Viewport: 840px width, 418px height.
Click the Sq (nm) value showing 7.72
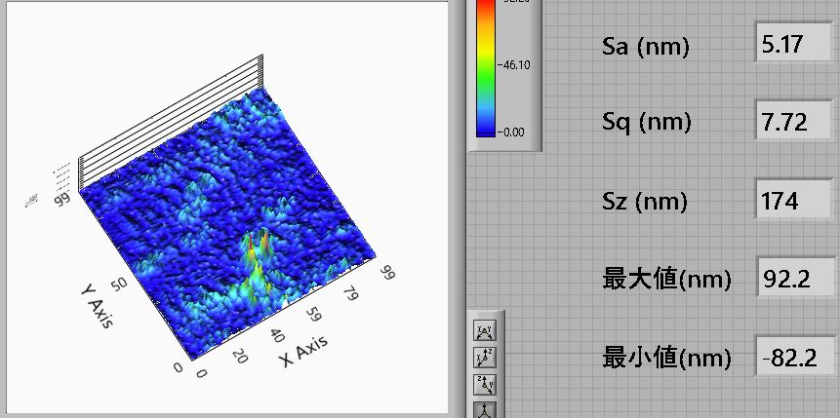pyautogui.click(x=790, y=123)
